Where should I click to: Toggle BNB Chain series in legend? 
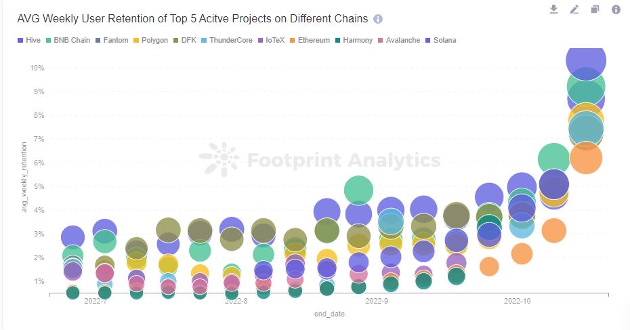[x=67, y=40]
